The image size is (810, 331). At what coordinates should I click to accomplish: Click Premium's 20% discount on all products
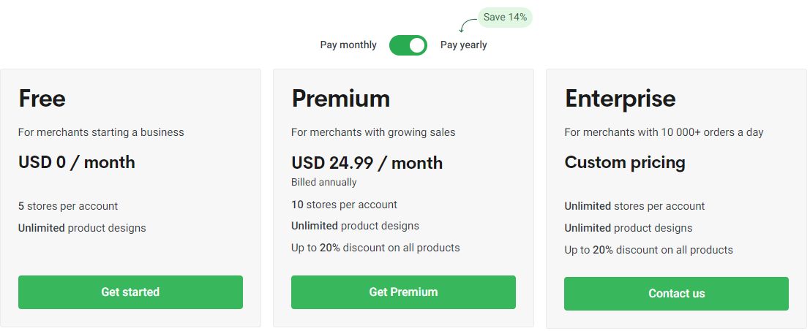(375, 248)
